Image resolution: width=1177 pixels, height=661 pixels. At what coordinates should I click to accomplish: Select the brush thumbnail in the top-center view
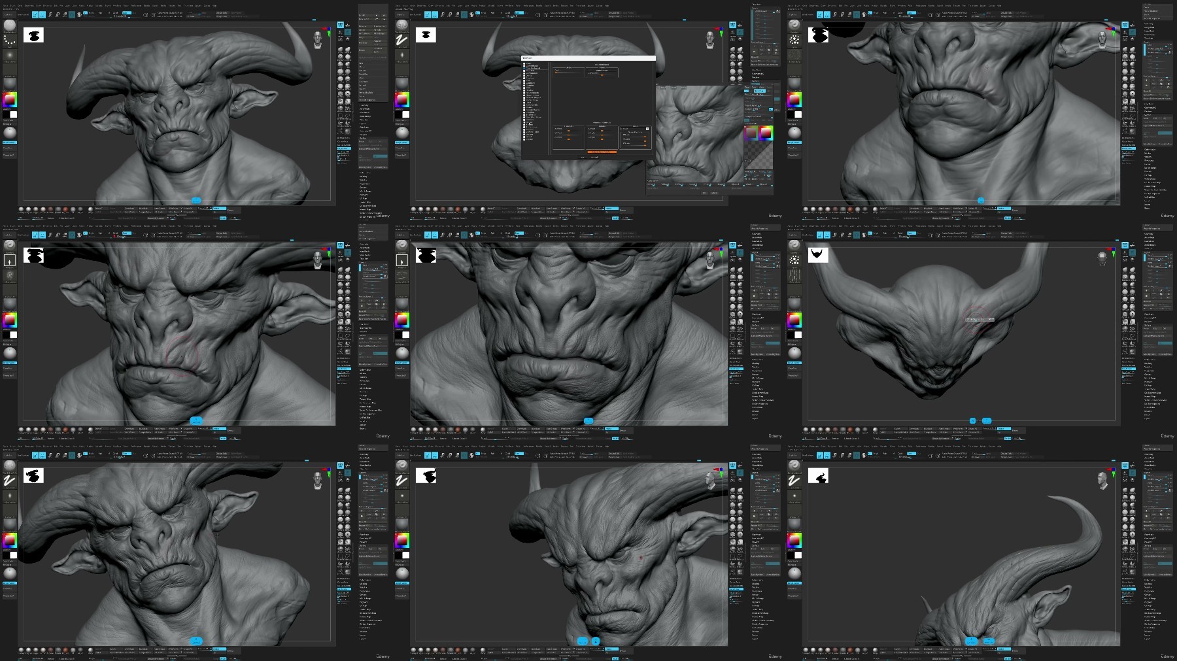click(x=401, y=25)
